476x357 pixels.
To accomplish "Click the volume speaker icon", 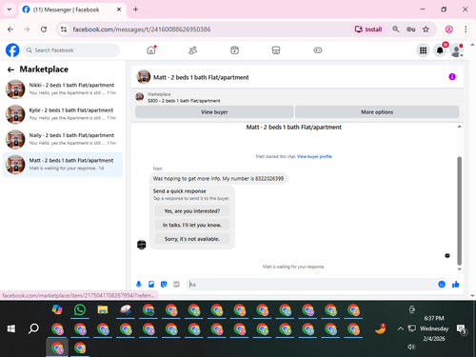I will (411, 347).
